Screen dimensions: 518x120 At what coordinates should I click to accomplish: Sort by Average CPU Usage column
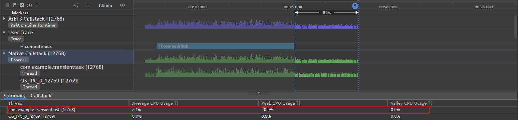pyautogui.click(x=176, y=103)
